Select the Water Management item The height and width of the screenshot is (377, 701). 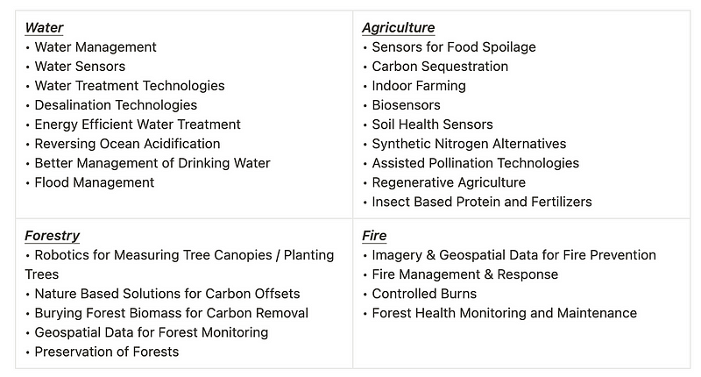[96, 47]
